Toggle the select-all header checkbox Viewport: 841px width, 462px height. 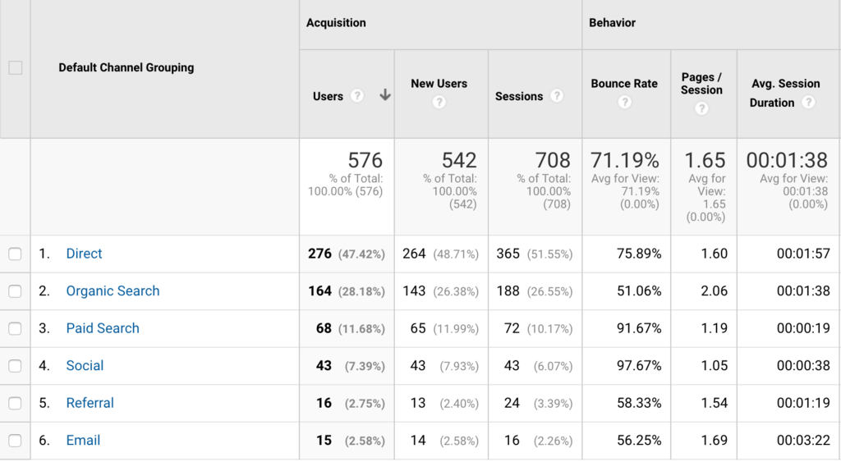tap(15, 68)
